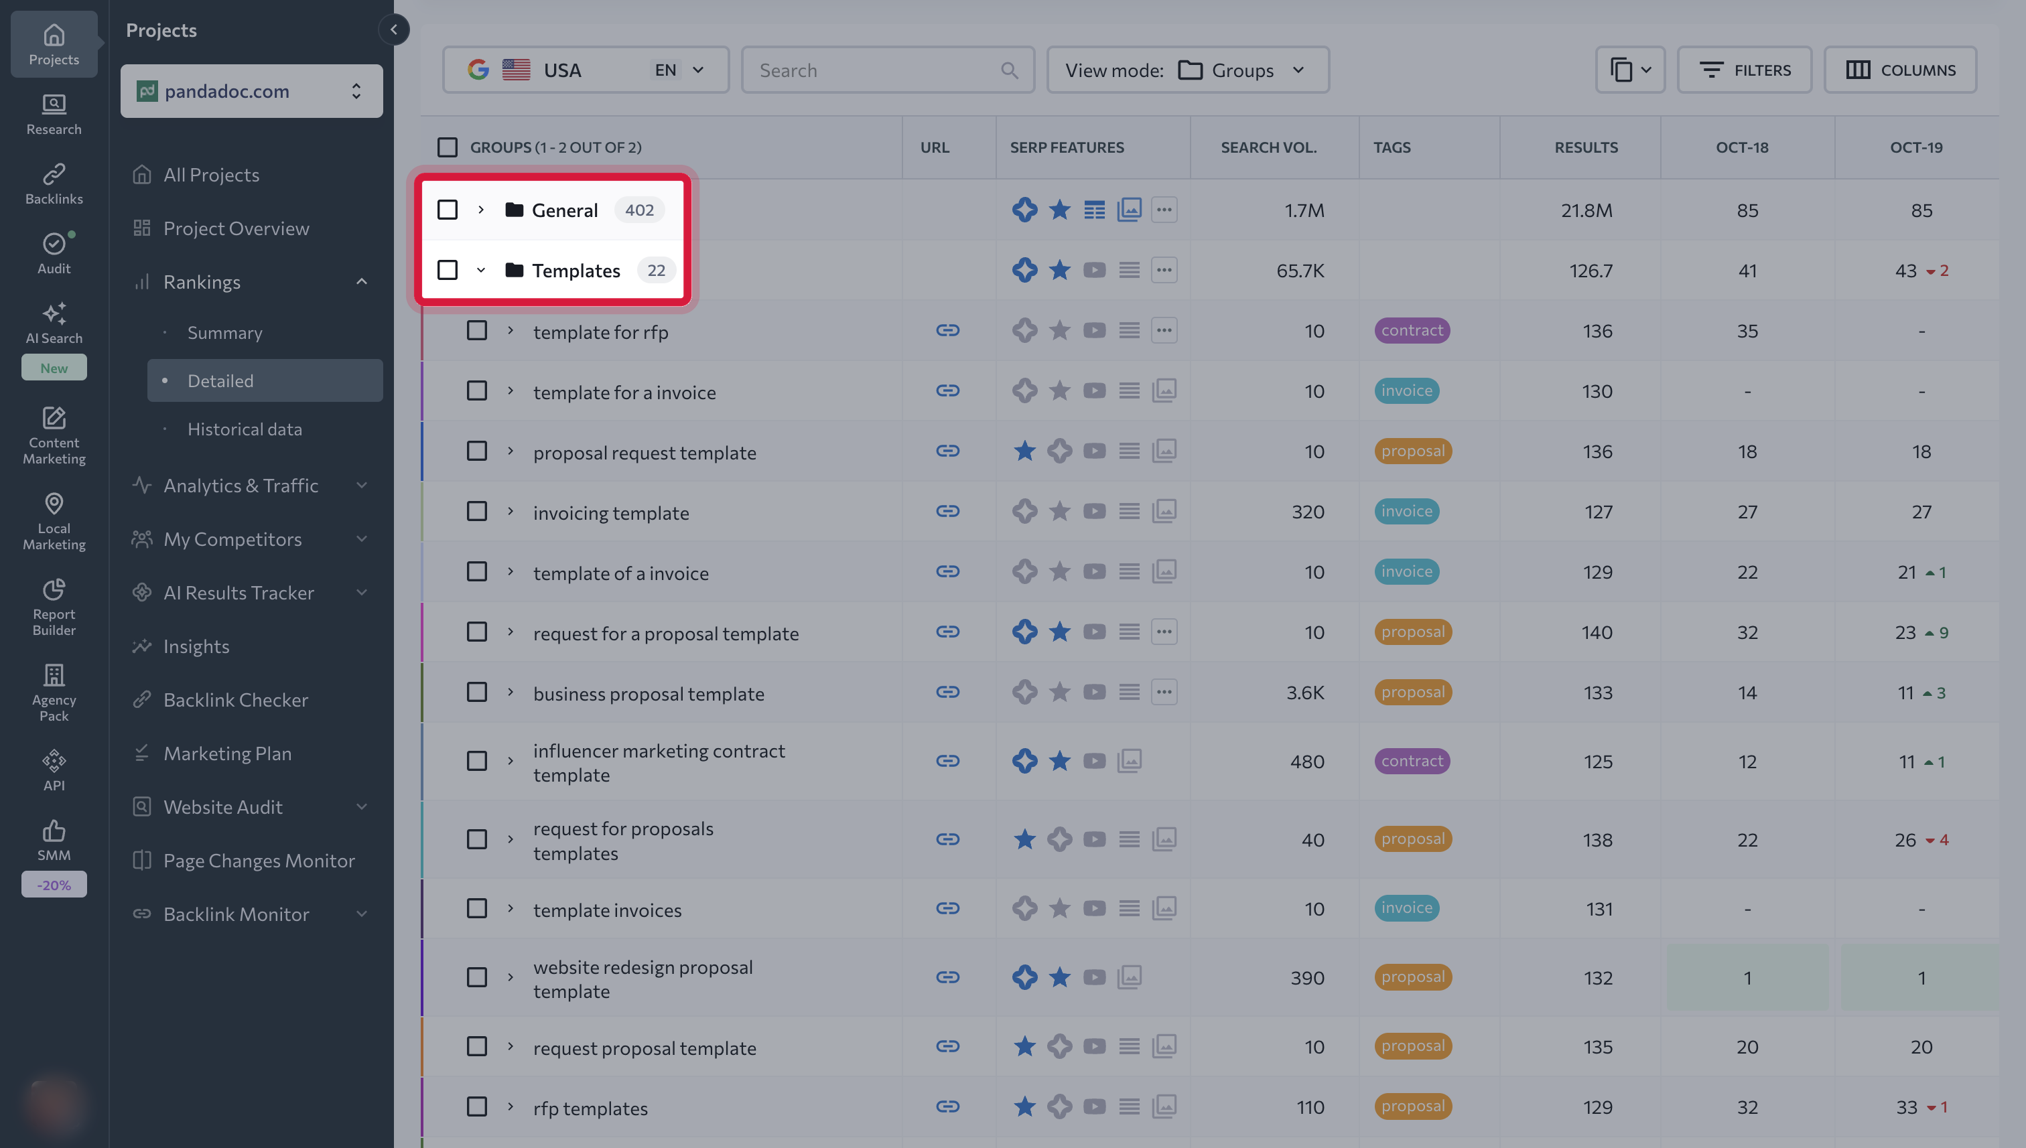Expand the template for a invoice row
The image size is (2026, 1148).
511,391
